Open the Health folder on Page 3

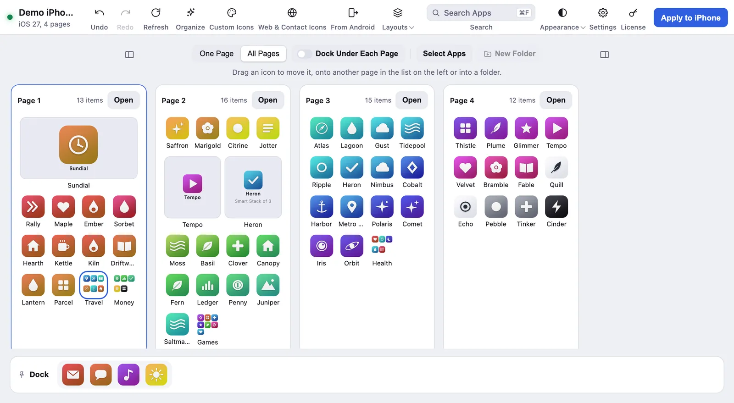[x=382, y=245]
